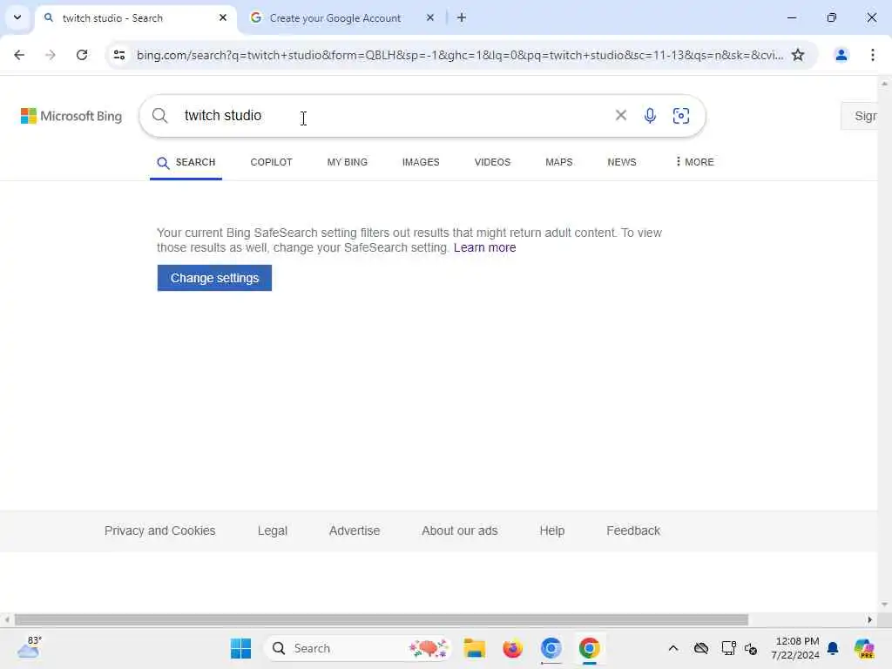Click the Chrome forward arrow

[x=51, y=55]
